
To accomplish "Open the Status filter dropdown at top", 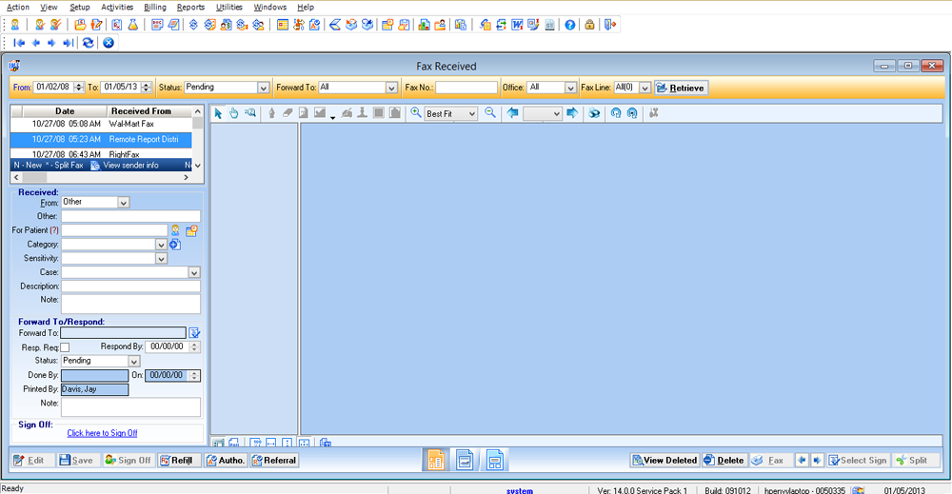I will click(x=264, y=88).
